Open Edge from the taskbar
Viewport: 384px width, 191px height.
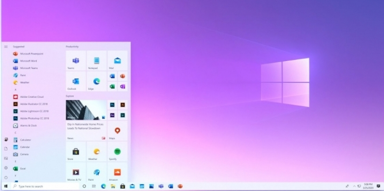(x=103, y=186)
